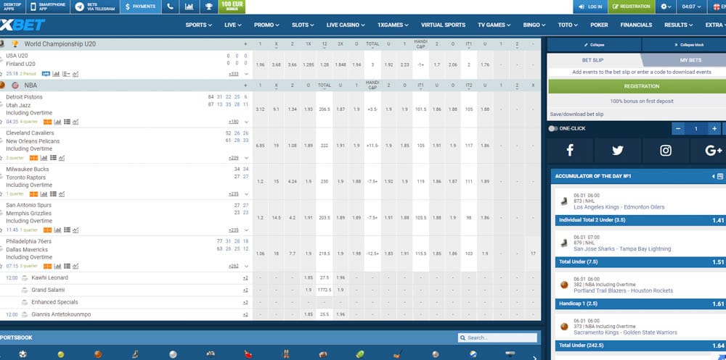Claim the 100 EUR bonus
The image size is (726, 360).
[x=232, y=7]
